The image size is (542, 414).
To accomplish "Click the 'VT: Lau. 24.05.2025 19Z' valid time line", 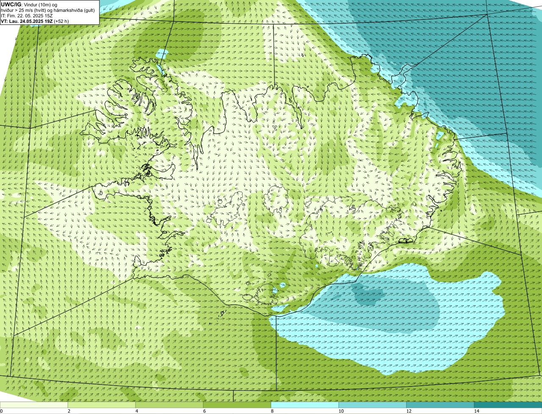I will (x=27, y=21).
